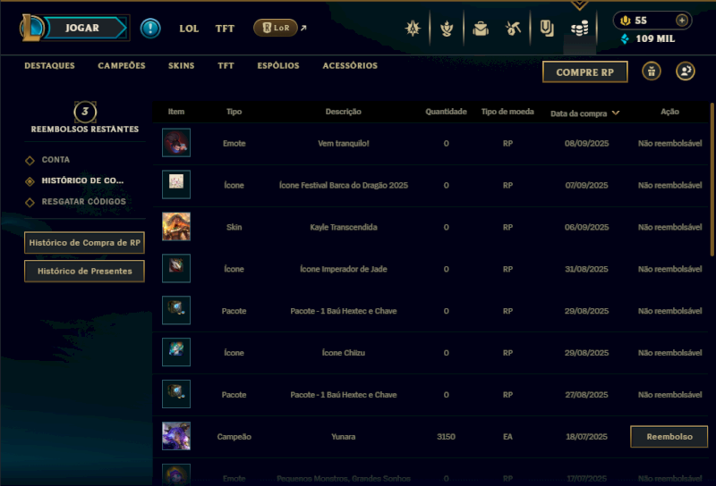Open the Collection briefcase icon
Image resolution: width=716 pixels, height=486 pixels.
tap(481, 29)
